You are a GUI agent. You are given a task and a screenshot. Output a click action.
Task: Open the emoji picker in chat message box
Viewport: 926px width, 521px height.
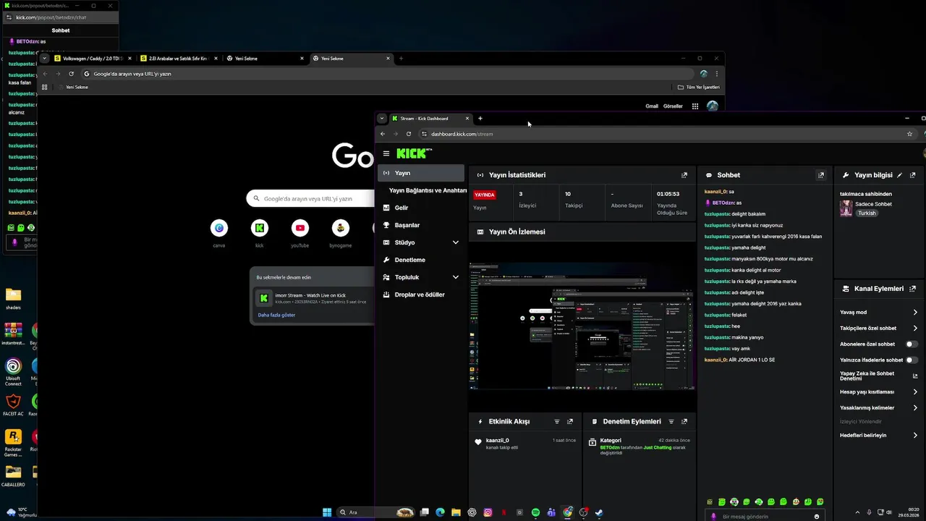[x=817, y=517]
